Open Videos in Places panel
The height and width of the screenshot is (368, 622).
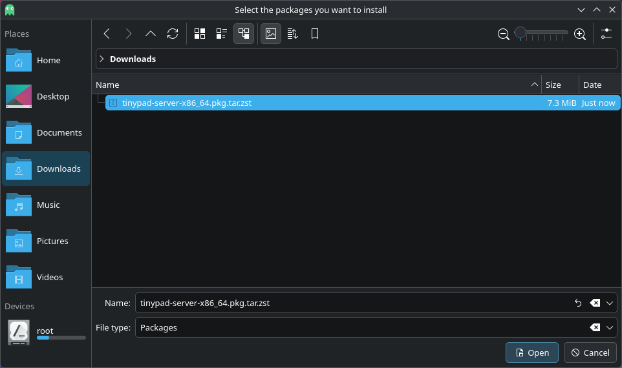[46, 277]
